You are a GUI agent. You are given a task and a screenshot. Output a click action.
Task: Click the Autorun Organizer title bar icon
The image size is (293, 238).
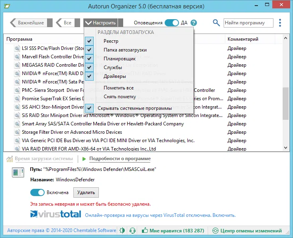coord(7,6)
